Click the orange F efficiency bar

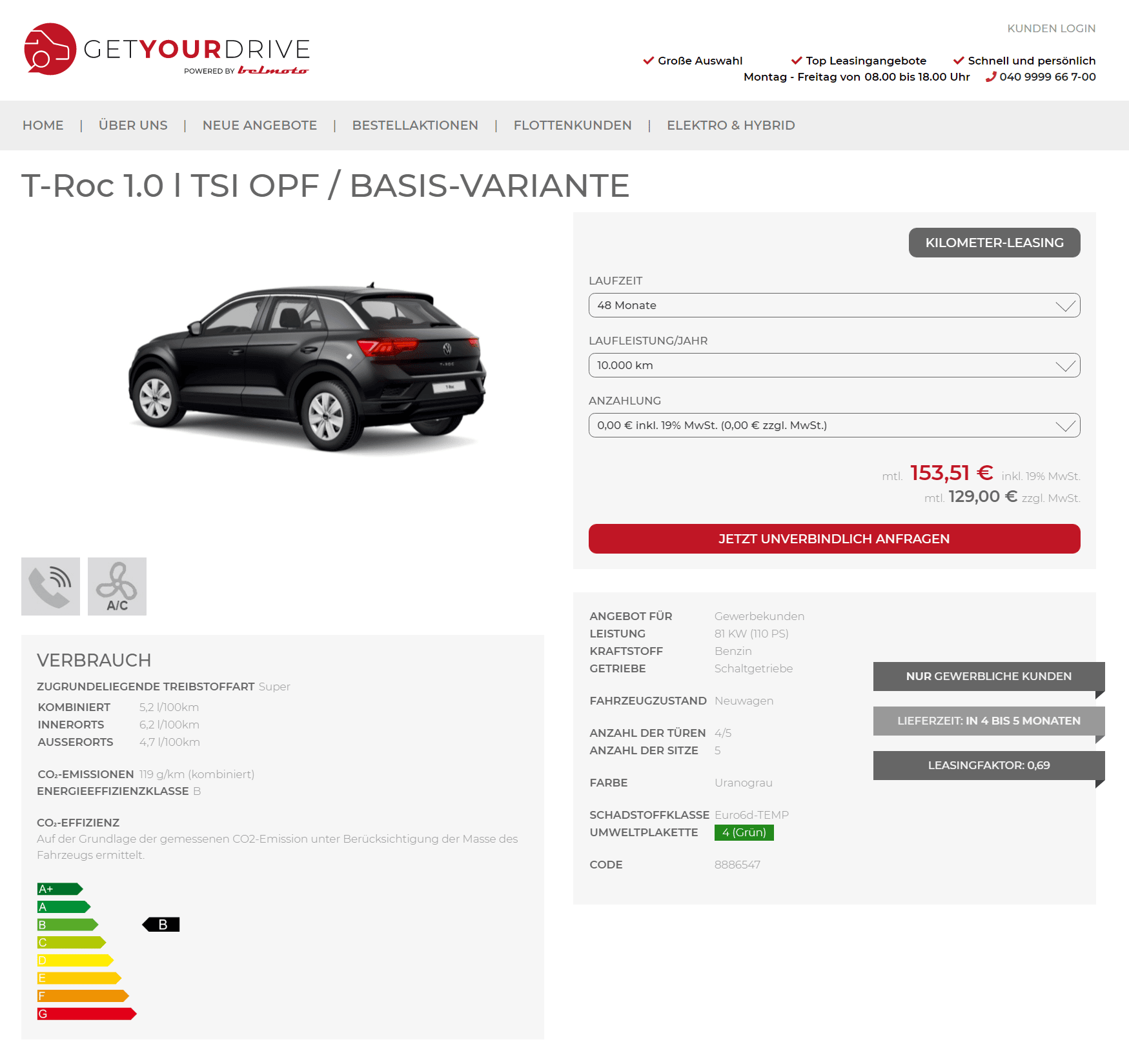click(x=83, y=996)
